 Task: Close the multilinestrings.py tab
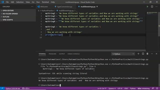point(97,6)
